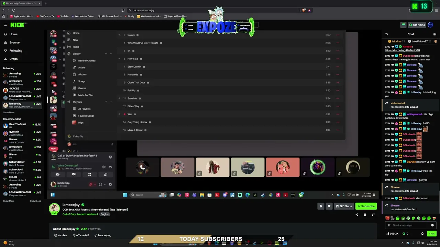Click Discord activities button in voice panel
The image size is (440, 247).
coord(90,175)
